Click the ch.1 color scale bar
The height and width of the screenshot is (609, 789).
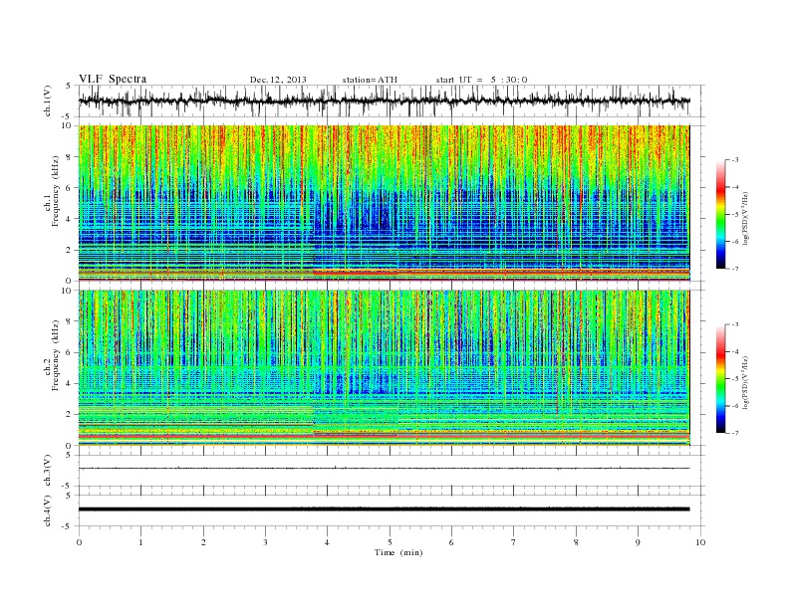pos(720,215)
